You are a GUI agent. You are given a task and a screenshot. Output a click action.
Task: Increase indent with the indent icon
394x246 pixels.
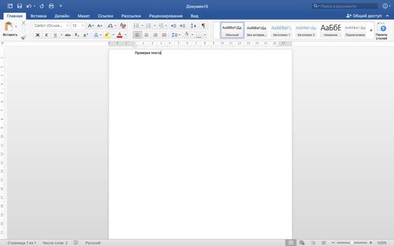[183, 26]
